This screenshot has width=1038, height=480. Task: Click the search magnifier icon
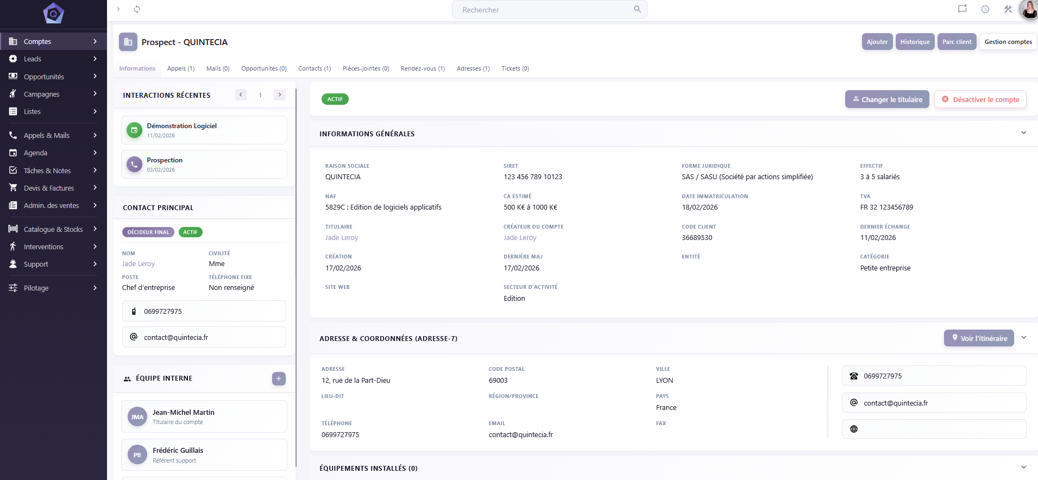tap(637, 9)
